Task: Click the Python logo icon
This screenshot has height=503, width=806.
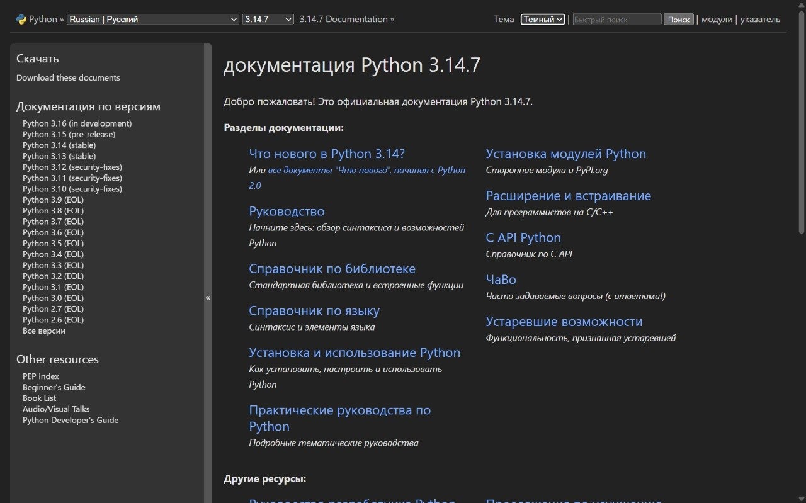Action: tap(21, 20)
